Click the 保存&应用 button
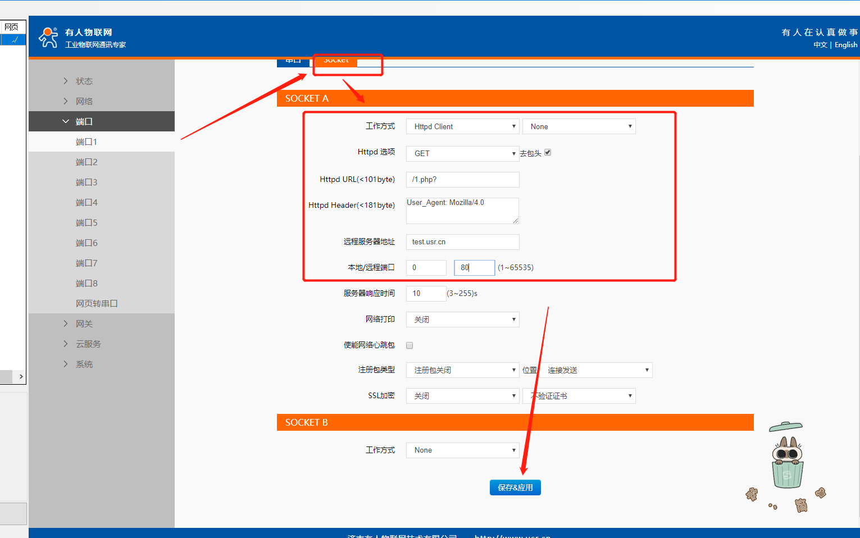 [x=515, y=487]
